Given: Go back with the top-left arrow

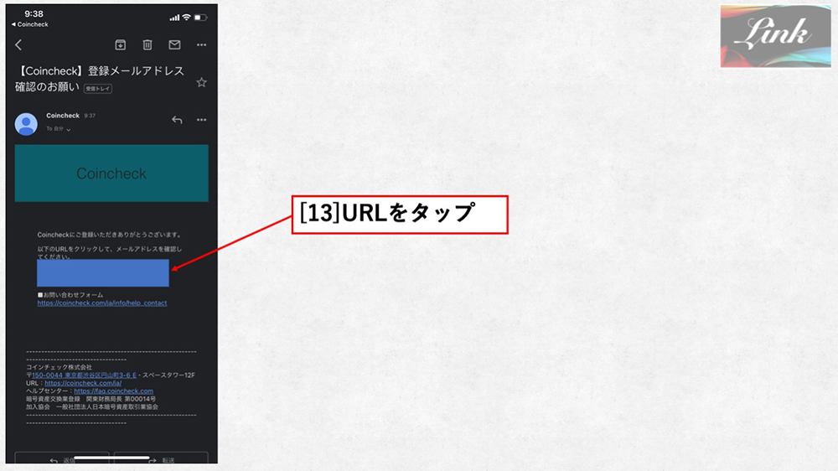Looking at the screenshot, I should coord(18,45).
